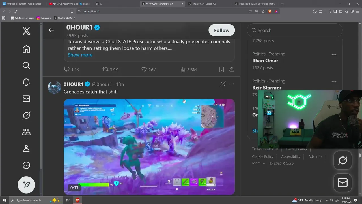Open Ads info footer link
Screen dimensions: 362x204
click(x=315, y=156)
